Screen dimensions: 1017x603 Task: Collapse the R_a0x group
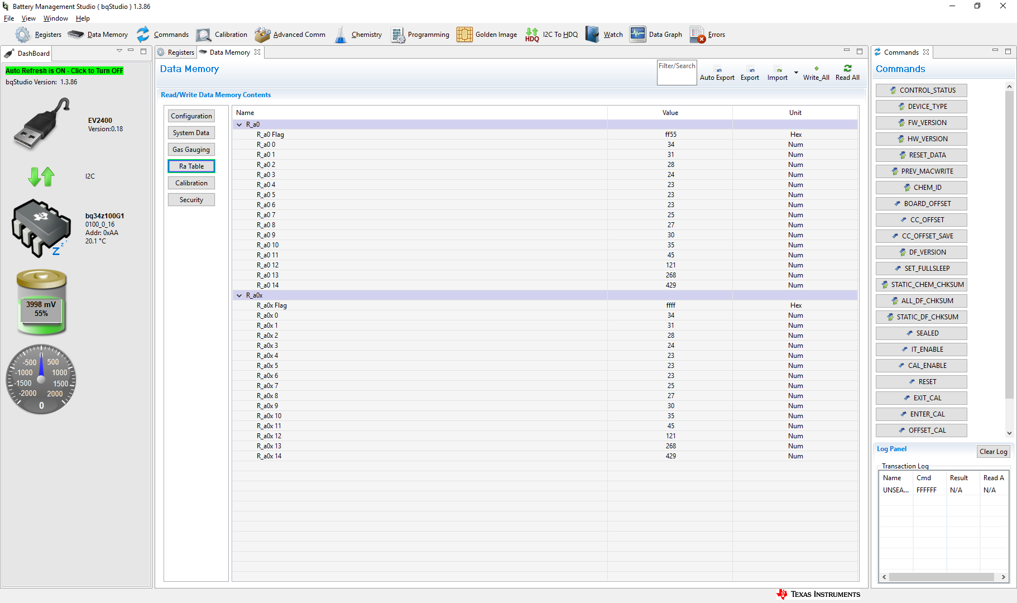[x=239, y=295]
